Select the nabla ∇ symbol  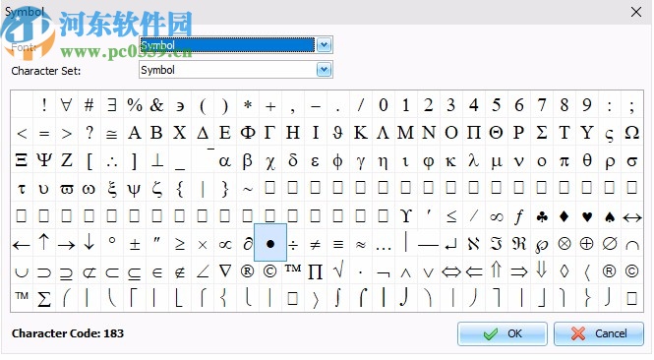(225, 271)
